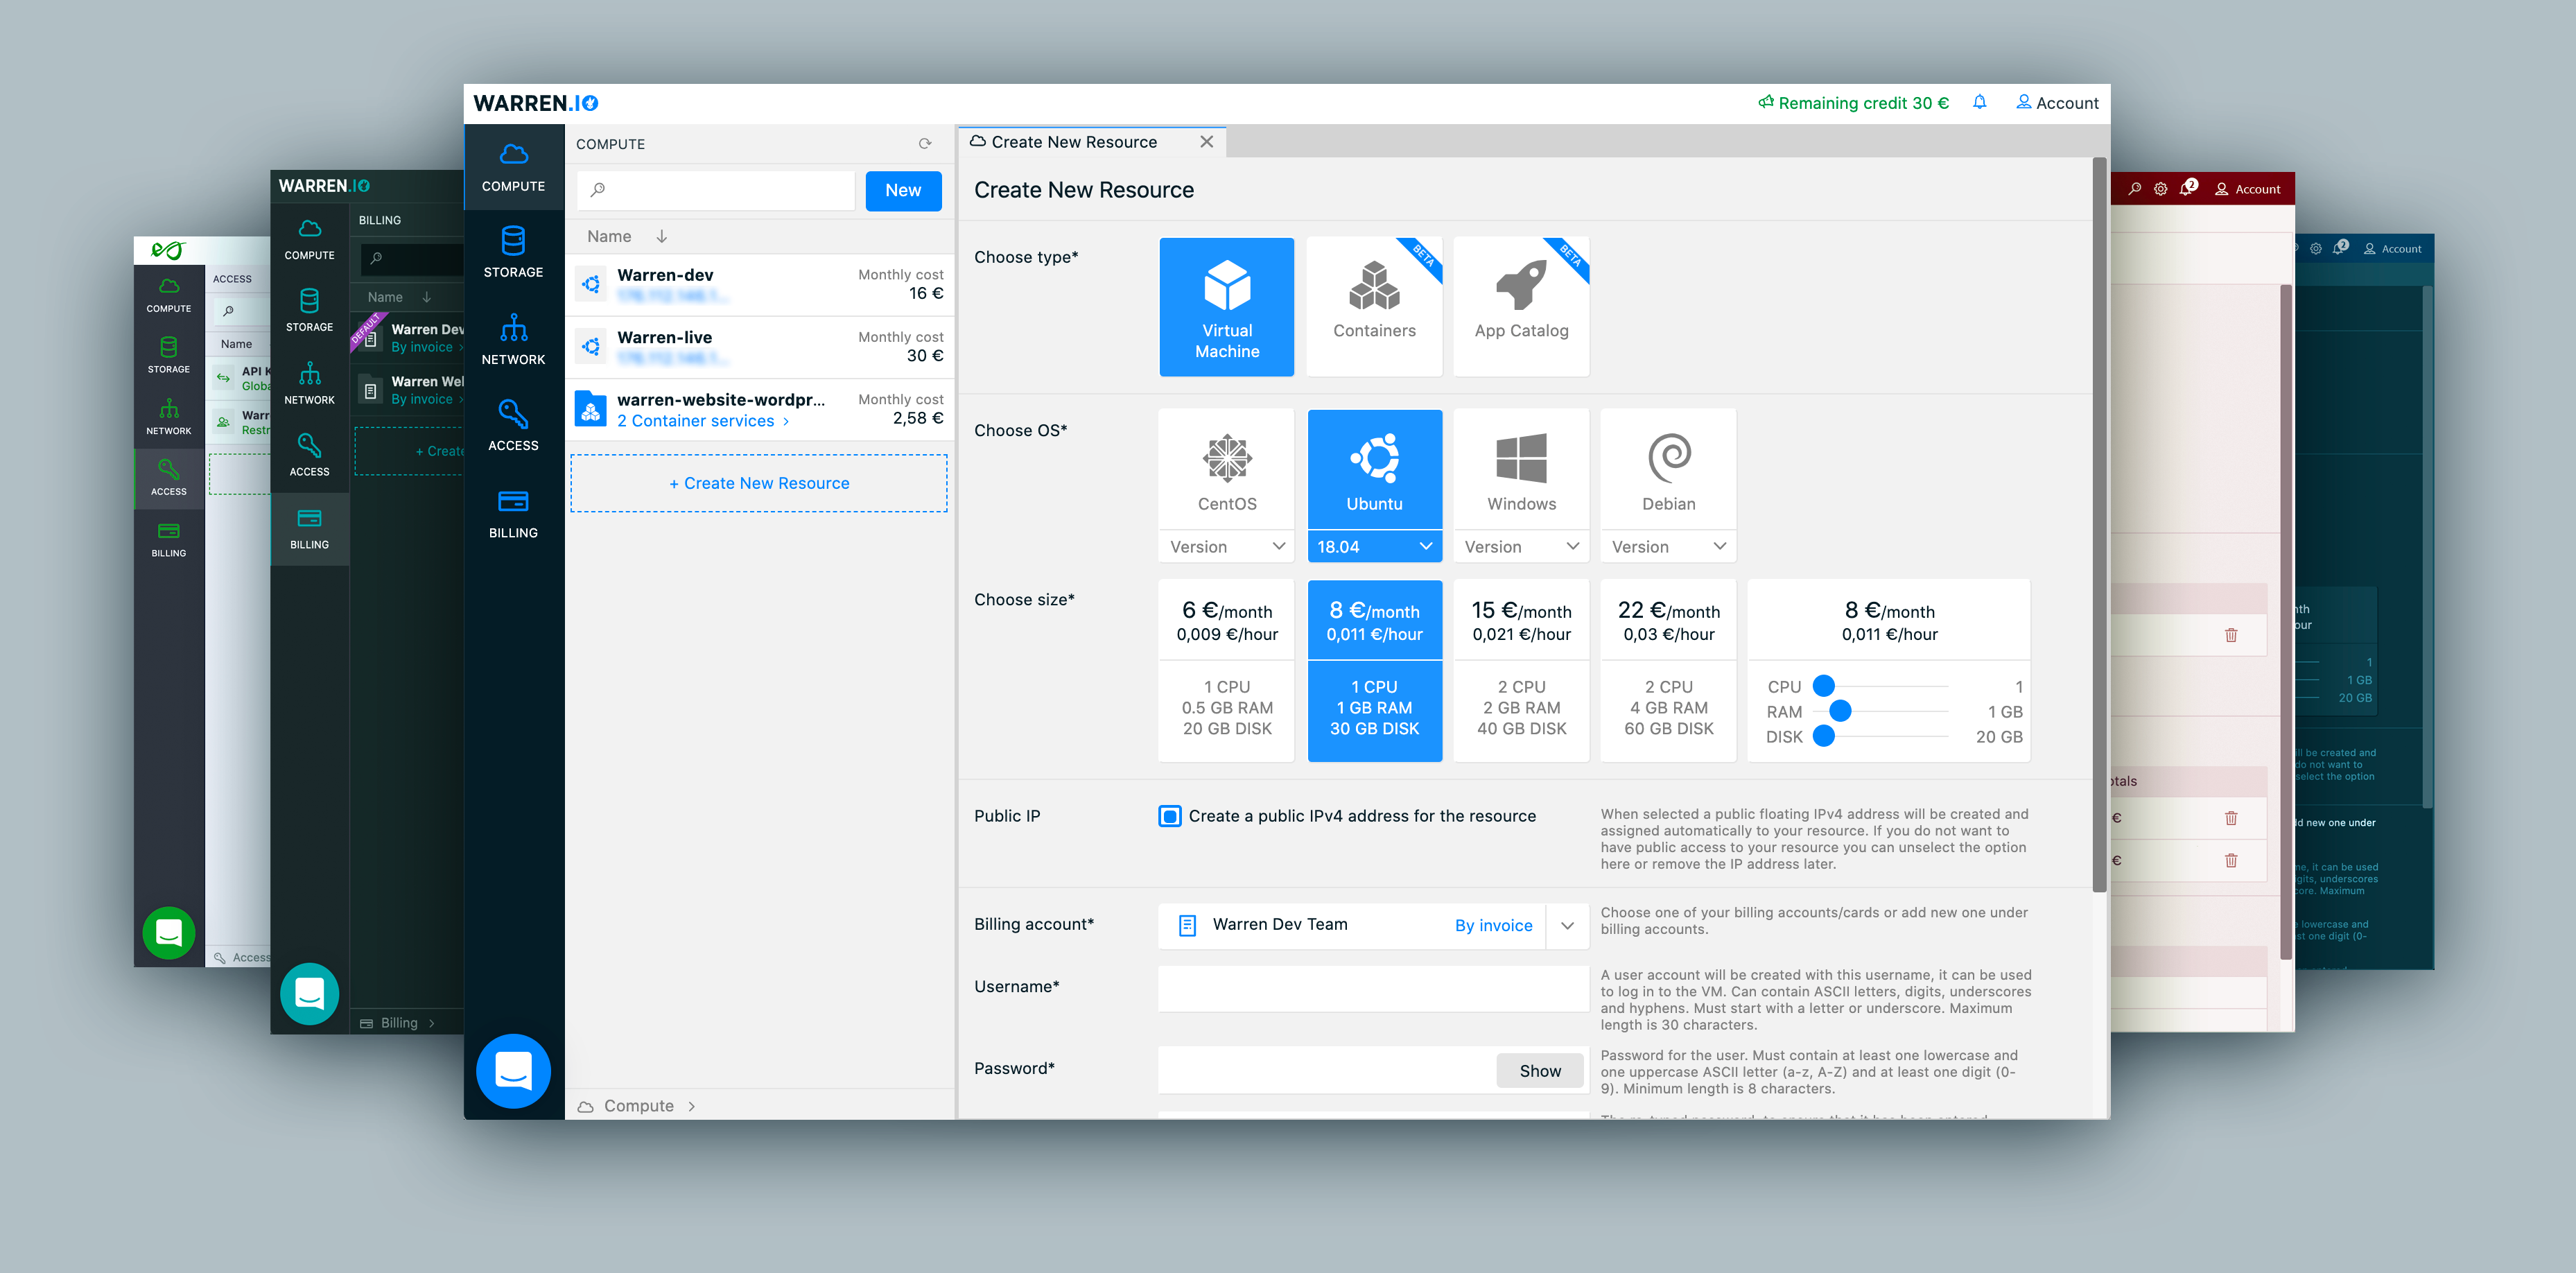Open Billing in dark green window sidebar
This screenshot has width=2576, height=1273.
(309, 528)
